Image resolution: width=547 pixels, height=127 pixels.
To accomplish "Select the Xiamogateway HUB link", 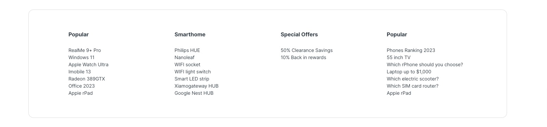I will point(196,86).
